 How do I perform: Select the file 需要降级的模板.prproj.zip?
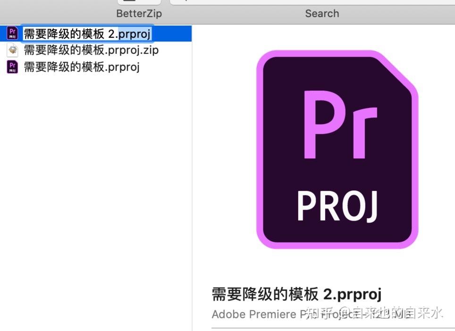[x=91, y=50]
